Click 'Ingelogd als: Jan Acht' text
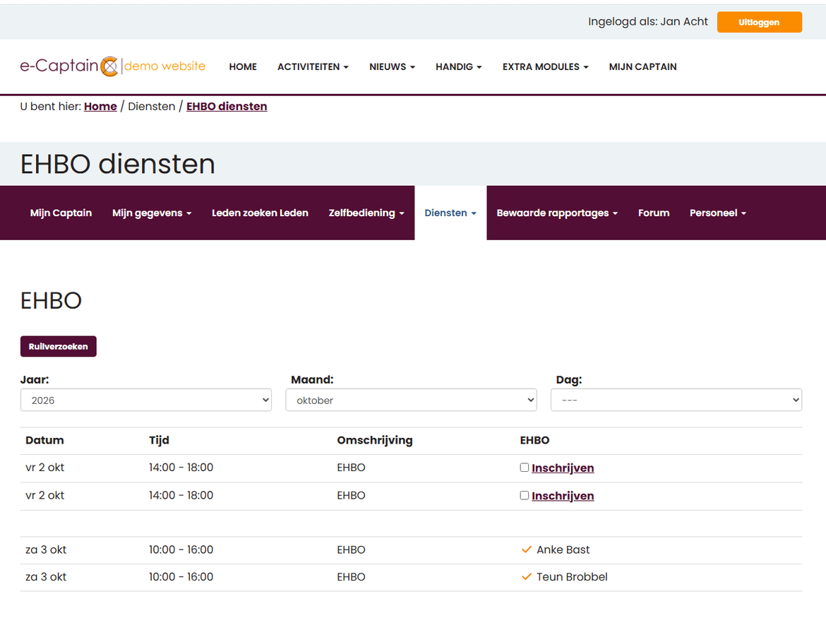Image resolution: width=826 pixels, height=618 pixels. point(648,22)
